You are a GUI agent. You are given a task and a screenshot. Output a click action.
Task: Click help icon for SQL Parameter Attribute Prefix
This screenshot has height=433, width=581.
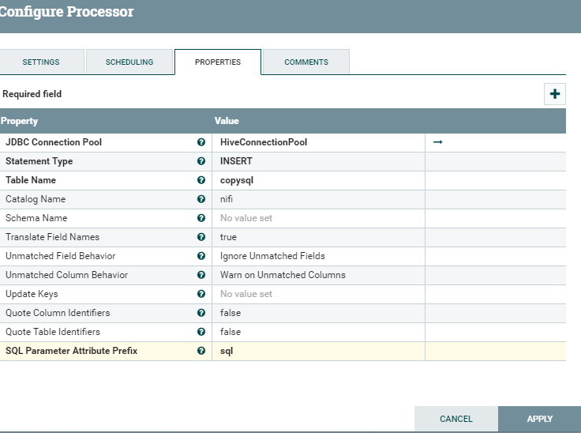(x=201, y=351)
